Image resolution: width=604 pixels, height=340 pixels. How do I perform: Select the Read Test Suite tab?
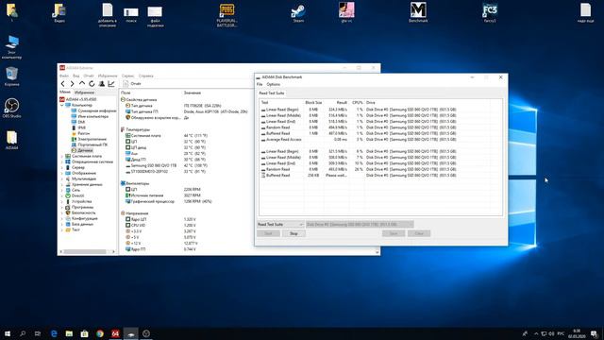(x=272, y=93)
